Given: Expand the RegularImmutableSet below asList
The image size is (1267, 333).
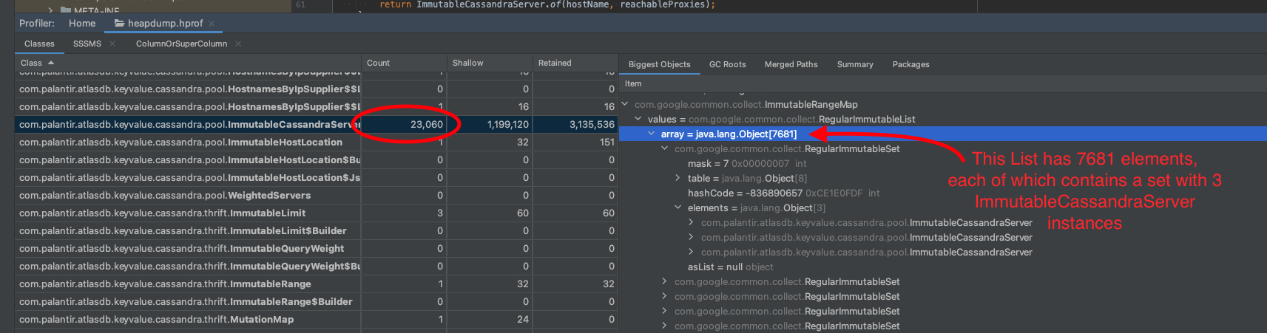Looking at the screenshot, I should (665, 281).
